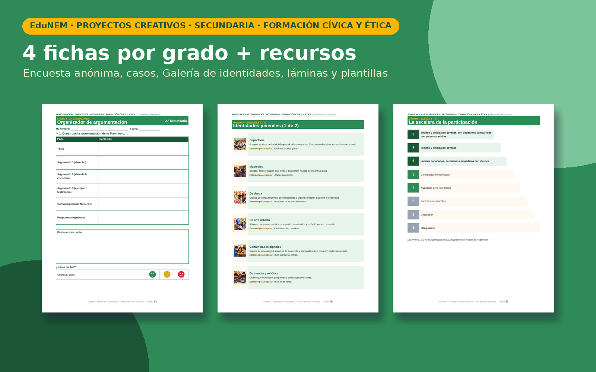Click the '4 fichas por grado + recursos' heading
This screenshot has height=372, width=596.
(x=190, y=53)
